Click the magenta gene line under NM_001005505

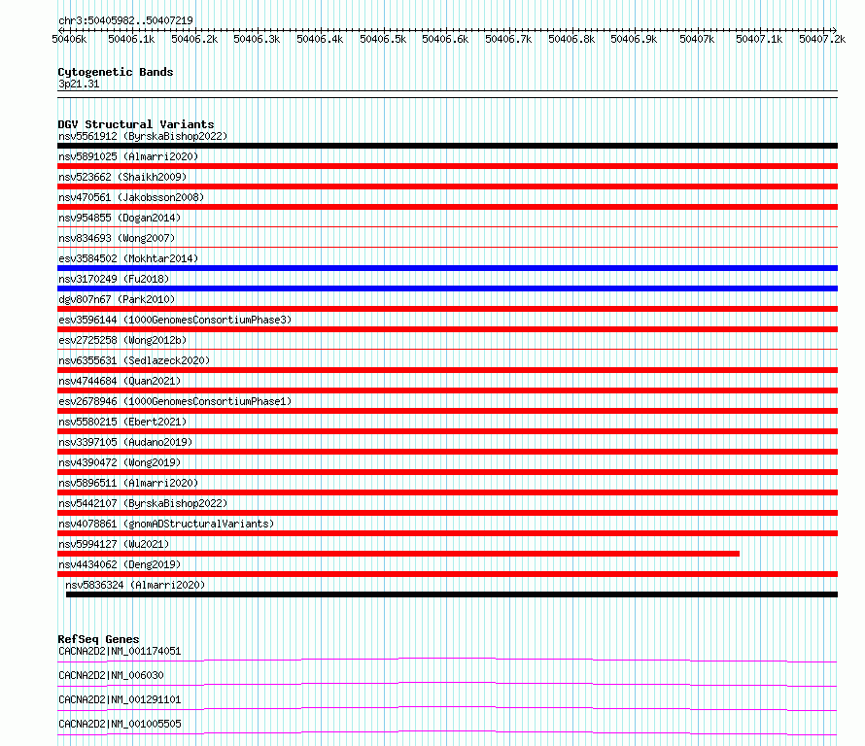click(447, 732)
